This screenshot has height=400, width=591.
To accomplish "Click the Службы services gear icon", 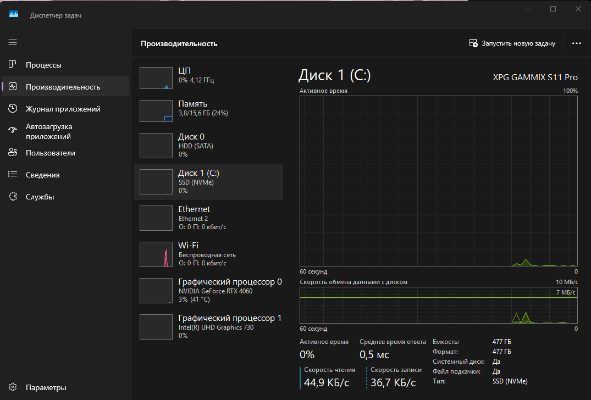I will tap(13, 197).
